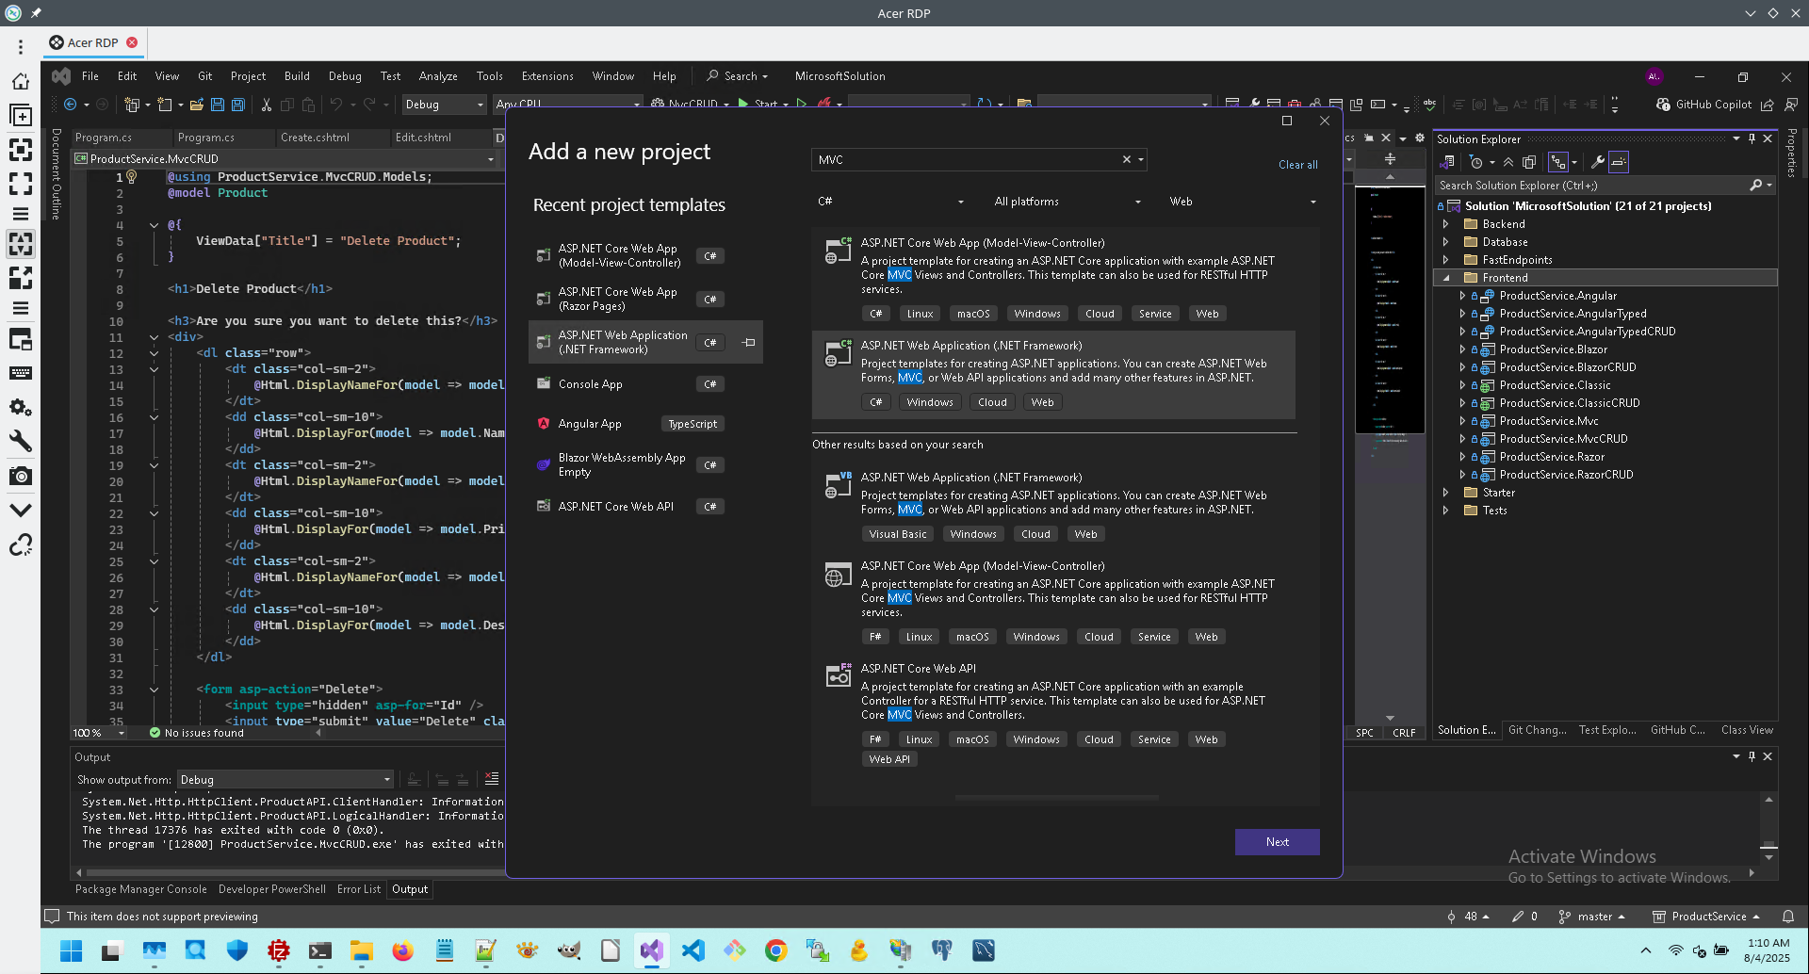This screenshot has height=974, width=1809.
Task: Open FileZilla from the taskbar
Action: coord(278,950)
